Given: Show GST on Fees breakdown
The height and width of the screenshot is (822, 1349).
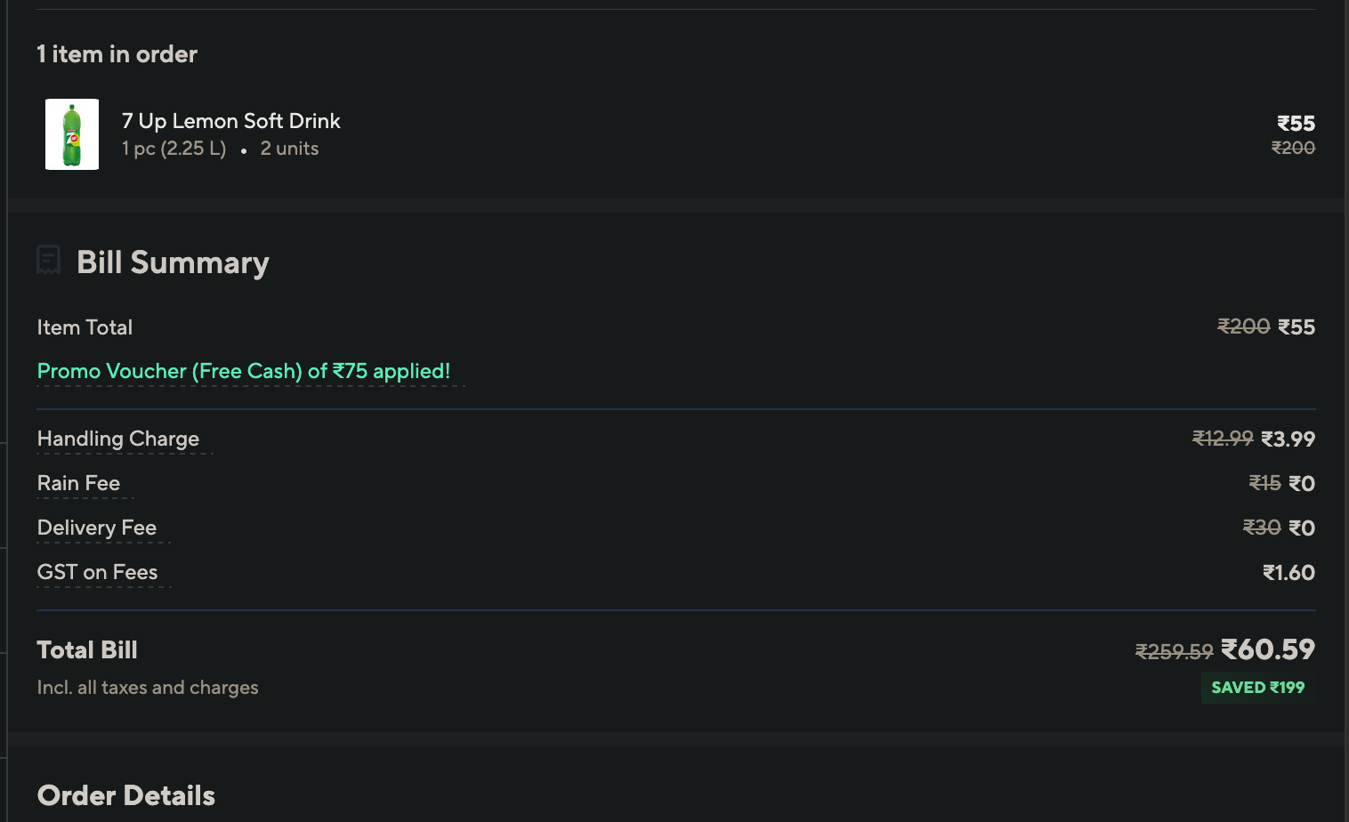Looking at the screenshot, I should (98, 572).
